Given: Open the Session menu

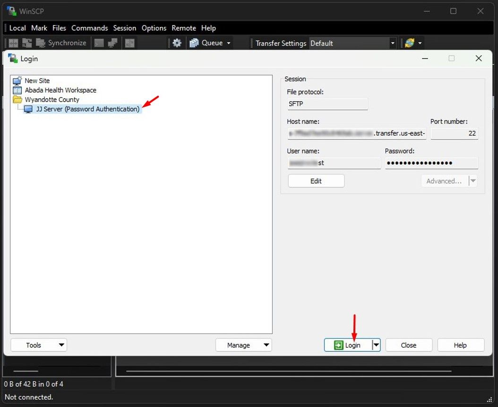Looking at the screenshot, I should click(x=125, y=28).
